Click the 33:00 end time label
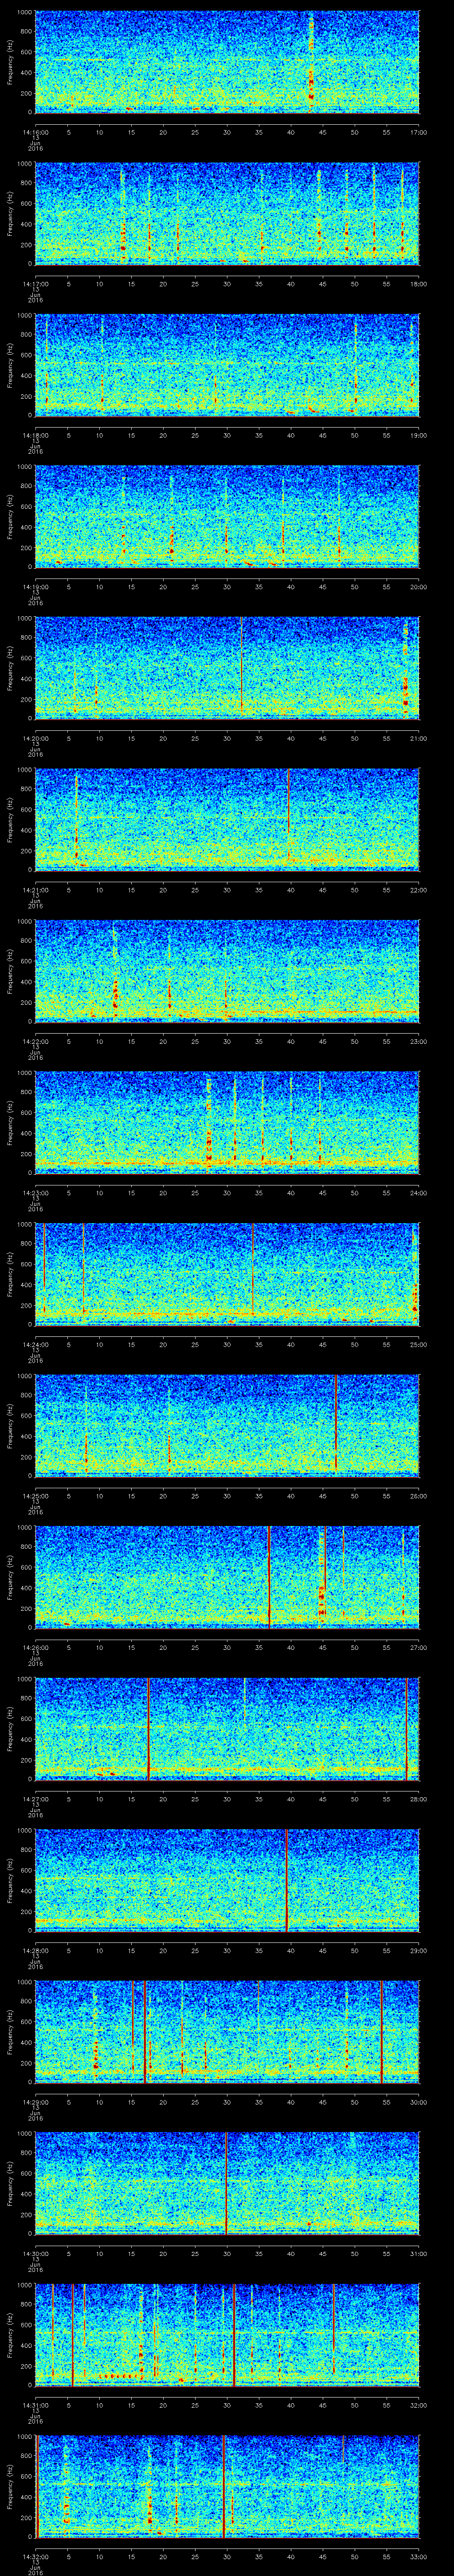This screenshot has height=2576, width=454. point(418,2556)
